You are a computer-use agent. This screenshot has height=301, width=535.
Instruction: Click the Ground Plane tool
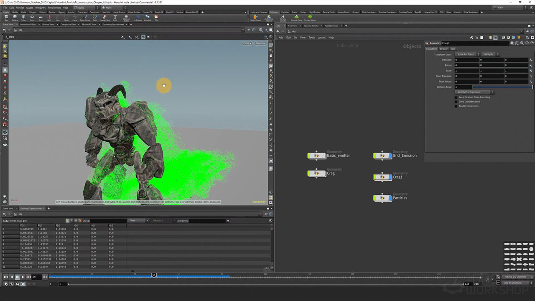click(296, 18)
